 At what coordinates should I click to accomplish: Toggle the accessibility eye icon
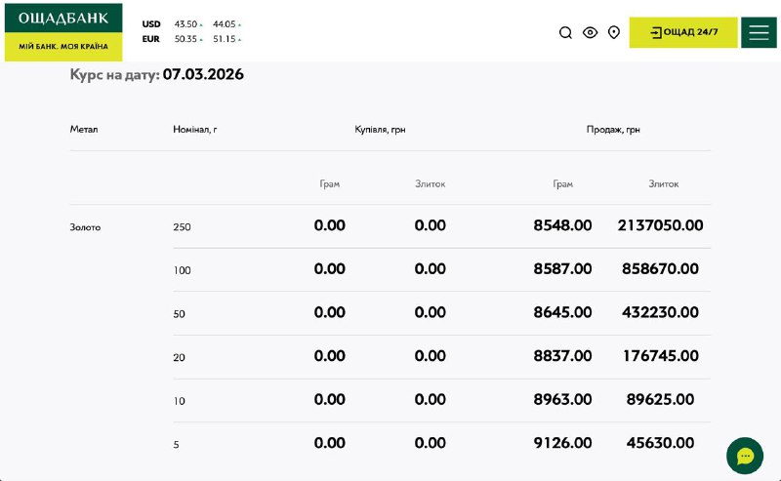click(x=590, y=32)
